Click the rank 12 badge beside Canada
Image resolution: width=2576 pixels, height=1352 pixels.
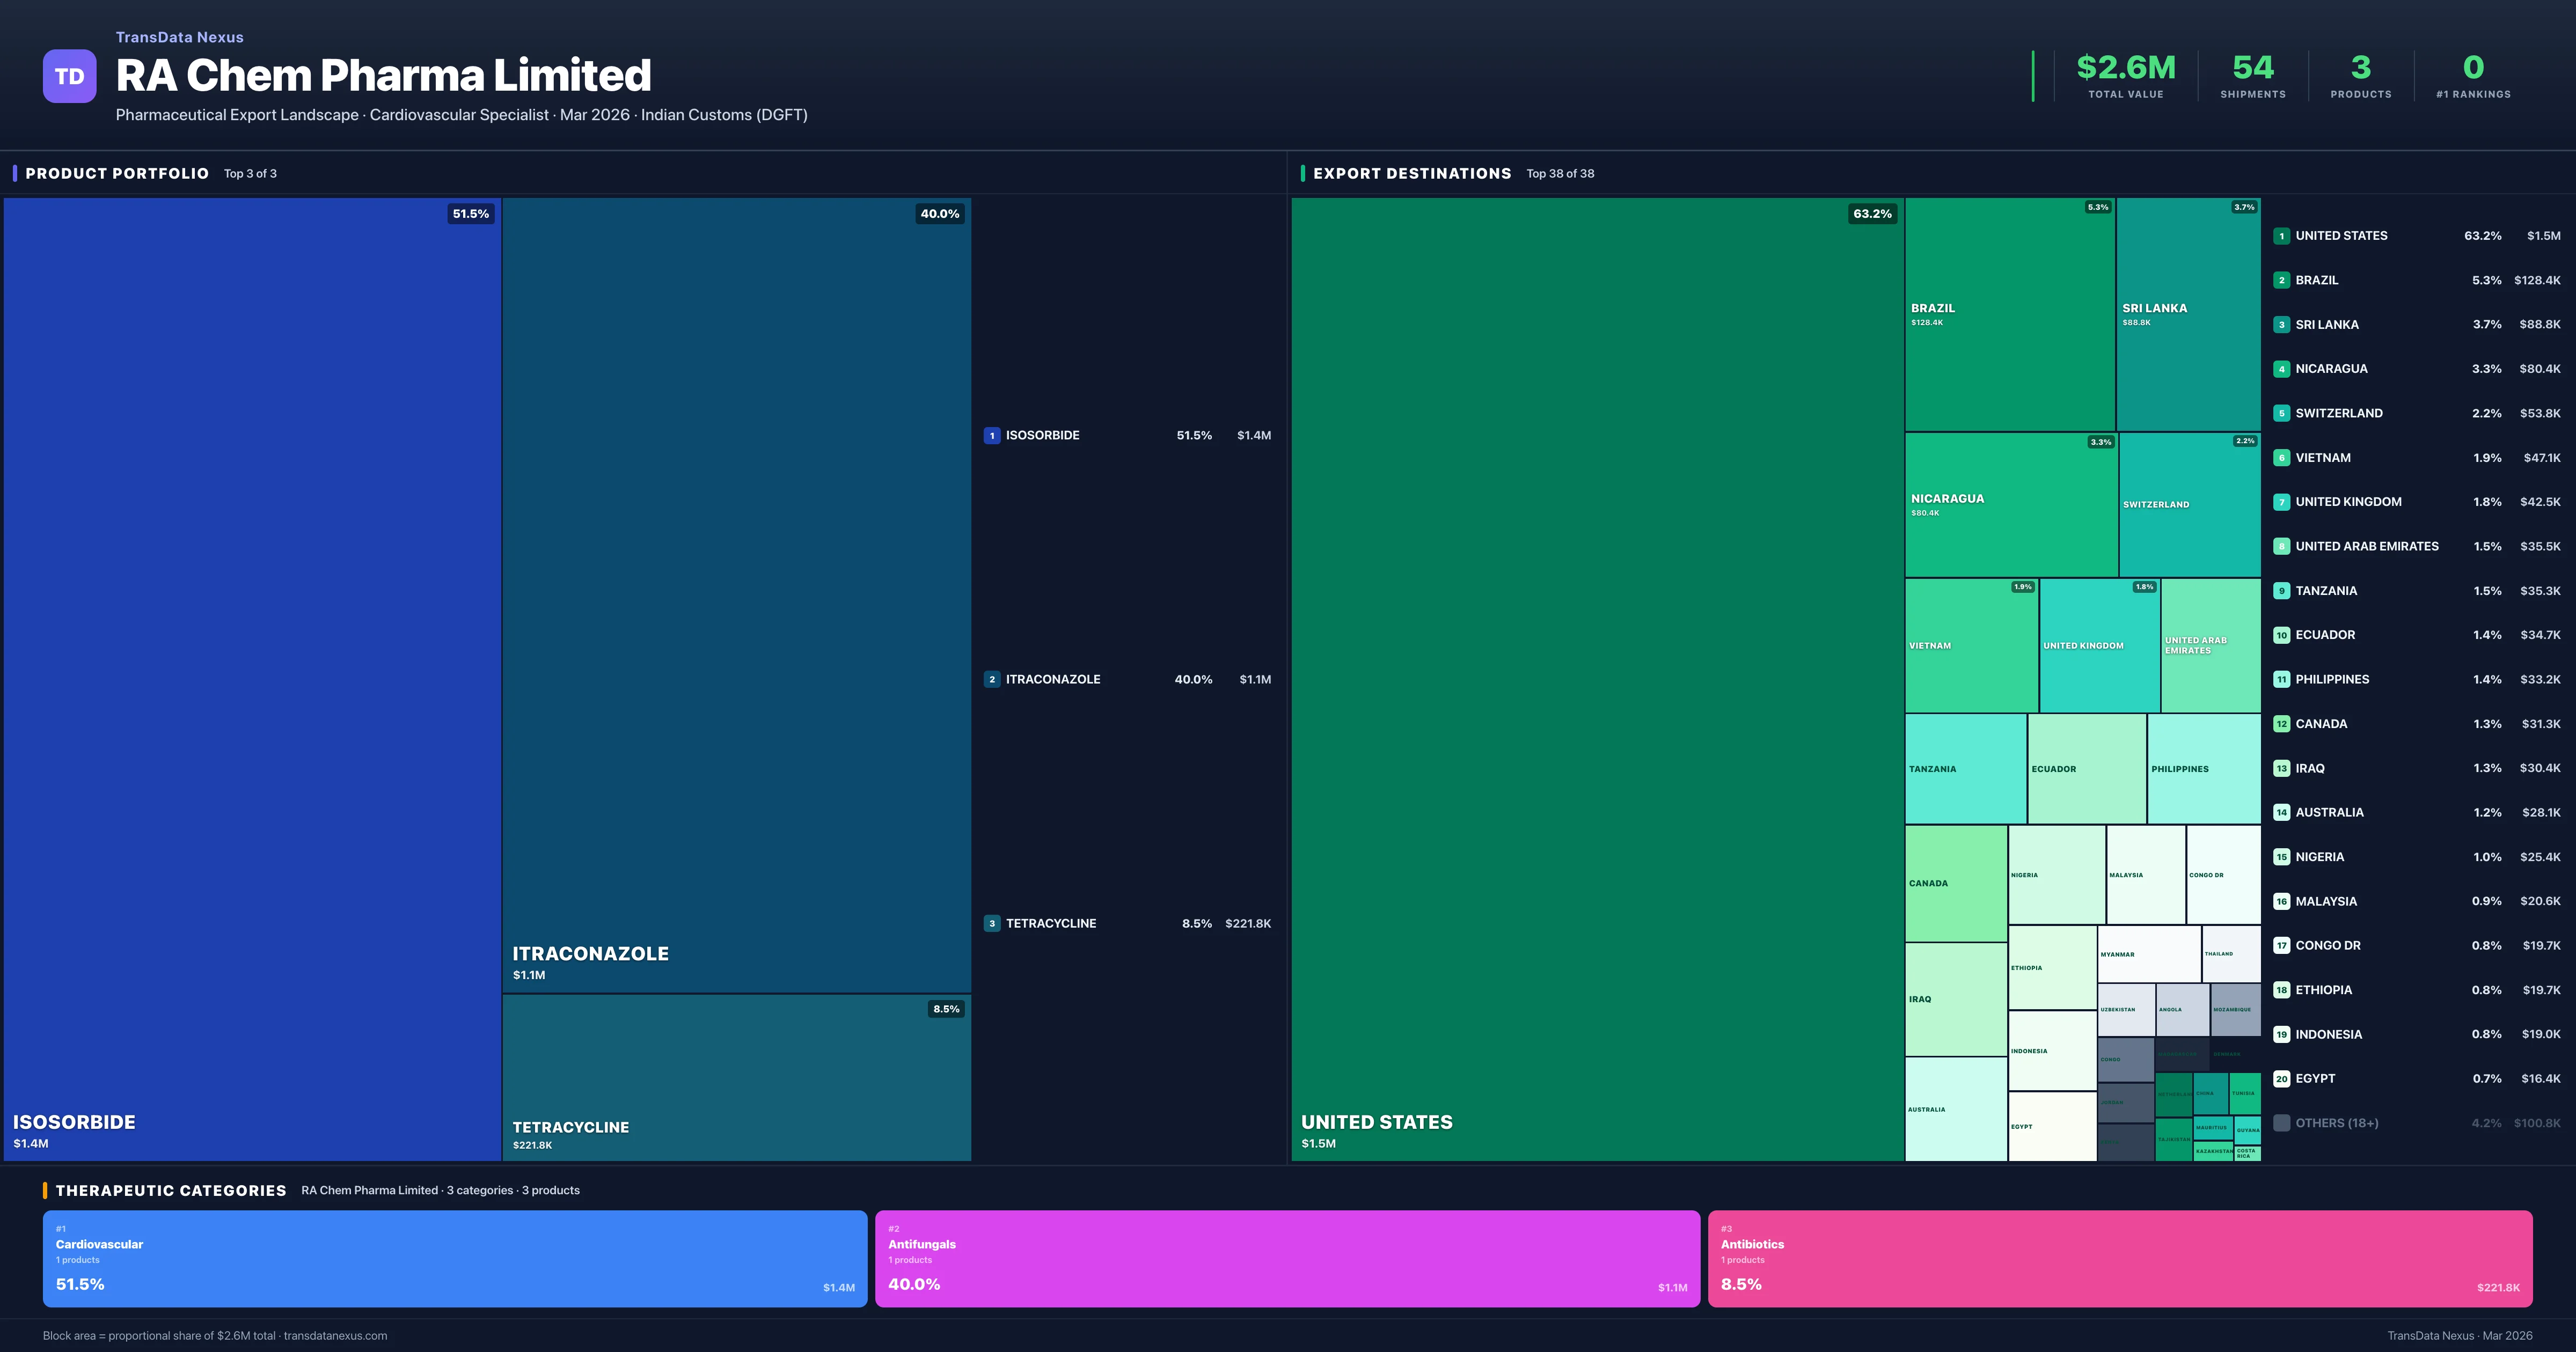(2281, 724)
